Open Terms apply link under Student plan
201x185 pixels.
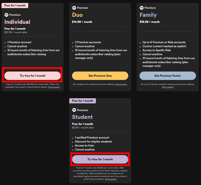coord(111,179)
